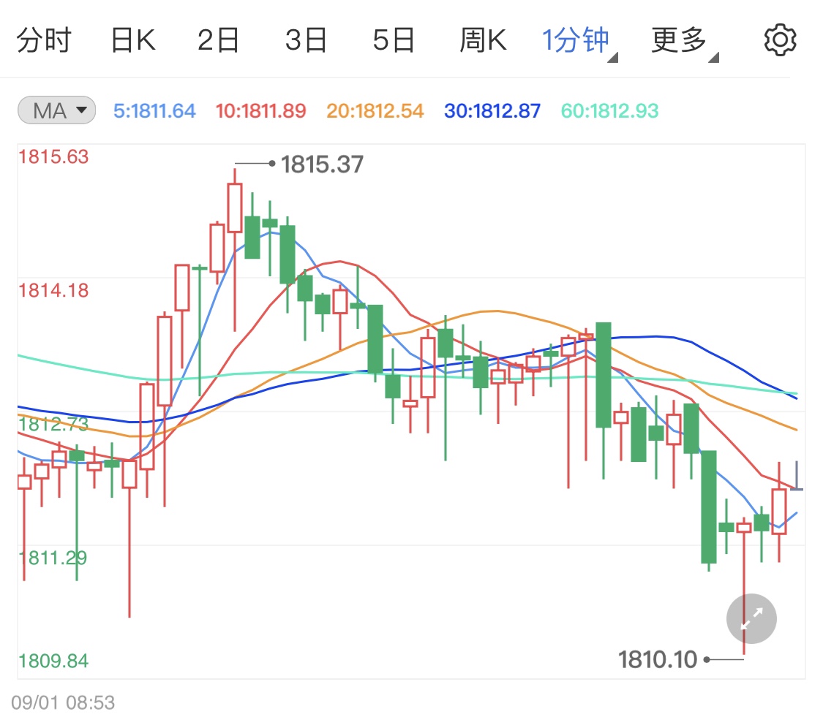Click the MA5 value 5:1811.64
This screenshot has height=728, width=823.
(154, 110)
